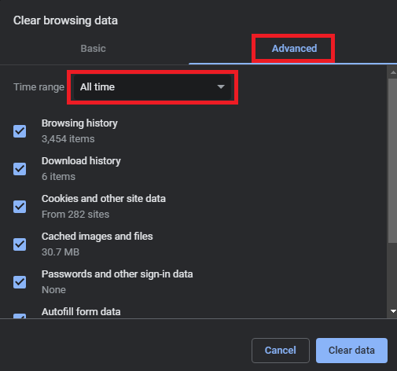Click the 'None' text under Passwords
The image size is (397, 371).
pos(53,290)
